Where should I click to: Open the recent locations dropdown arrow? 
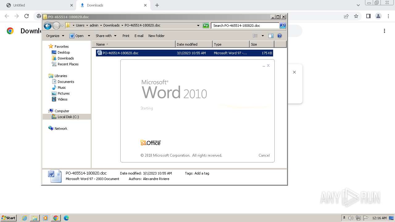coord(62,26)
